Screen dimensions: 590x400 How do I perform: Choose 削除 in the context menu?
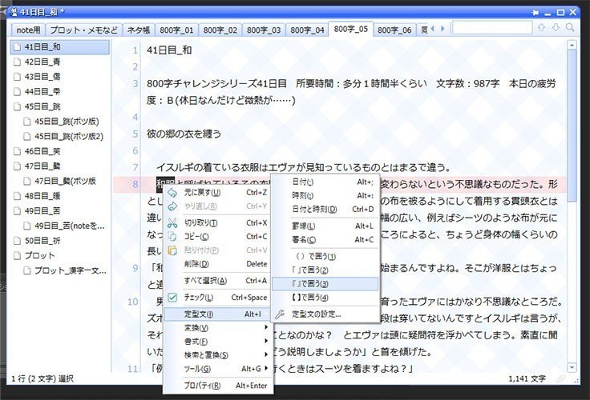pyautogui.click(x=218, y=264)
